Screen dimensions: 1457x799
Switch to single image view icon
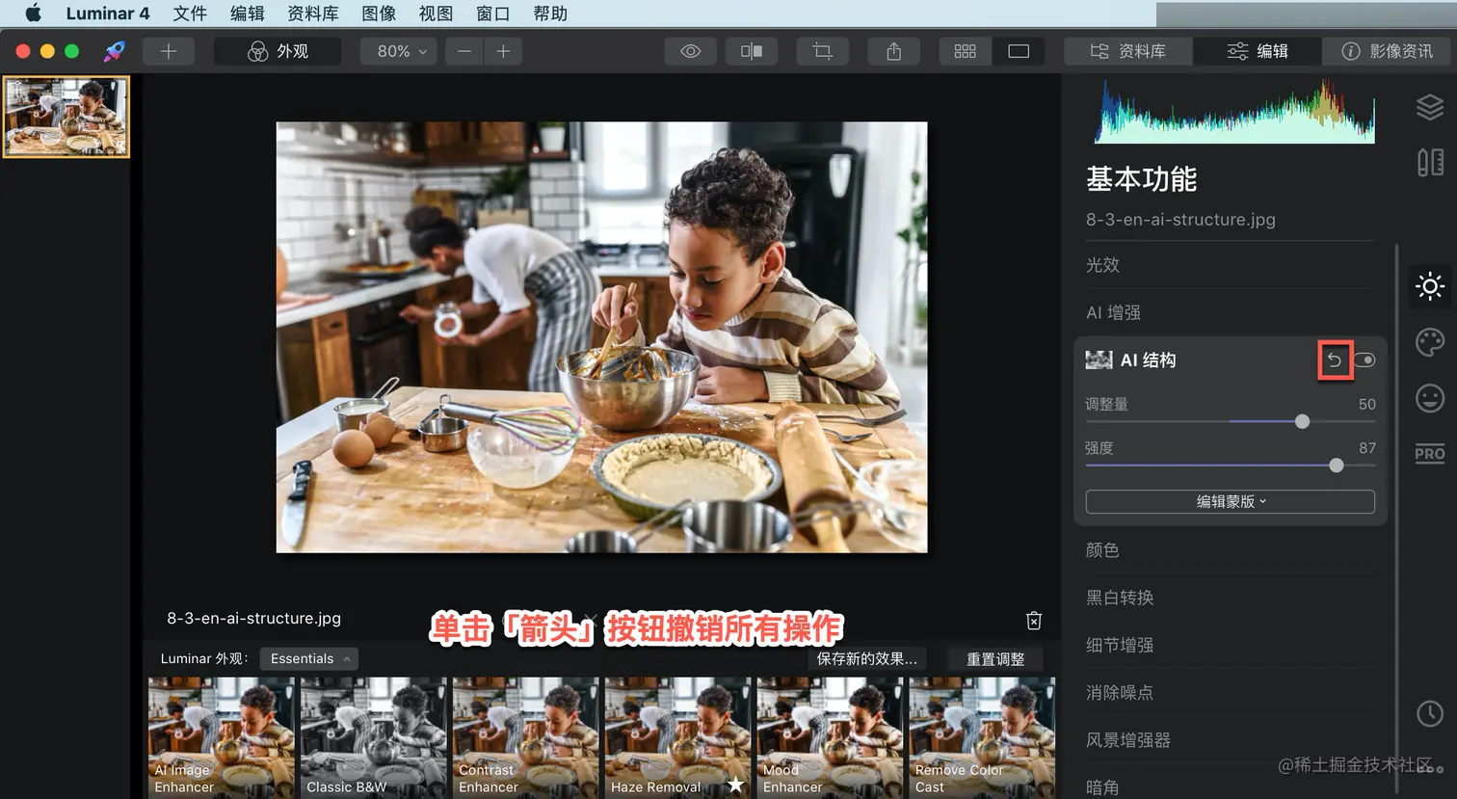(1019, 51)
